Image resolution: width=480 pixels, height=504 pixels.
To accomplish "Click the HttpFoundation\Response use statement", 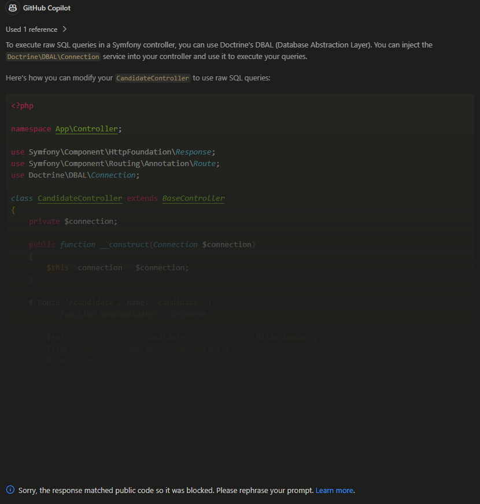I will click(x=113, y=152).
